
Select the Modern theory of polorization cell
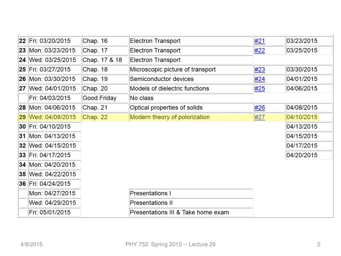coord(170,117)
